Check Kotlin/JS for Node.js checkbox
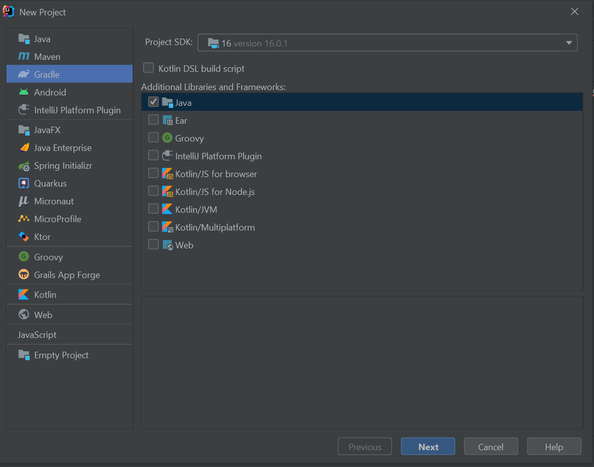Screen dimensions: 594x467 [153, 191]
